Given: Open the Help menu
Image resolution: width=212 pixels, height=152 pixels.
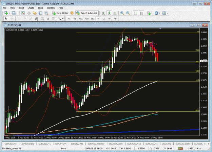Looking at the screenshot, I should pos(61,8).
